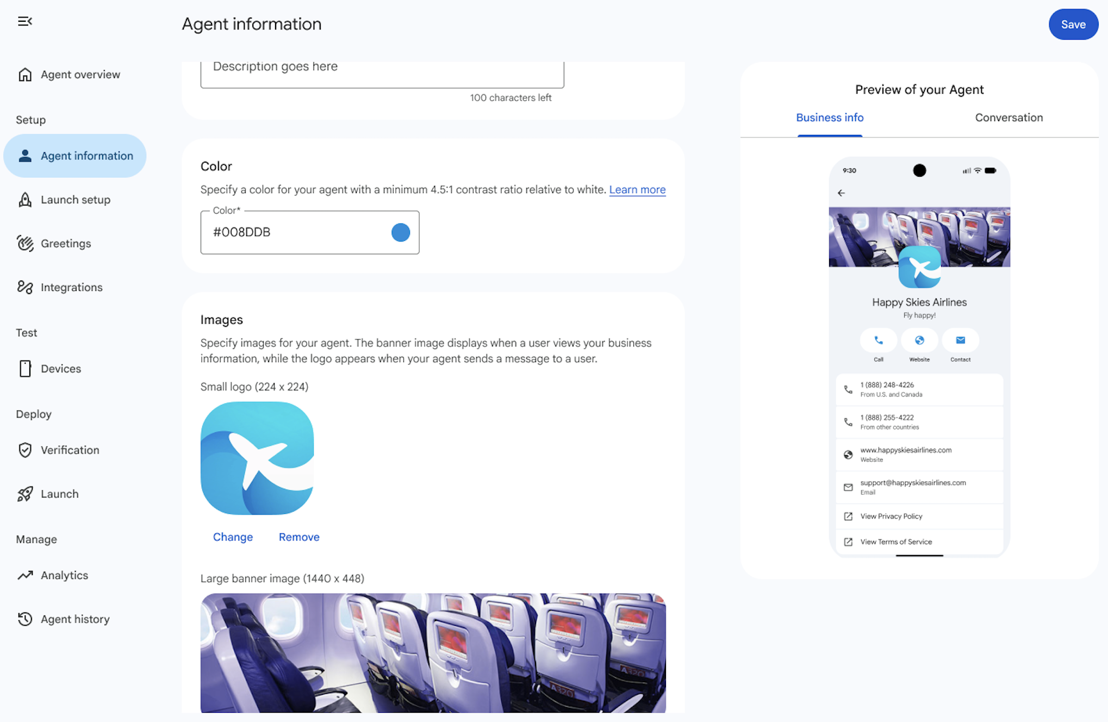Save the agent information
This screenshot has height=722, width=1108.
tap(1073, 24)
